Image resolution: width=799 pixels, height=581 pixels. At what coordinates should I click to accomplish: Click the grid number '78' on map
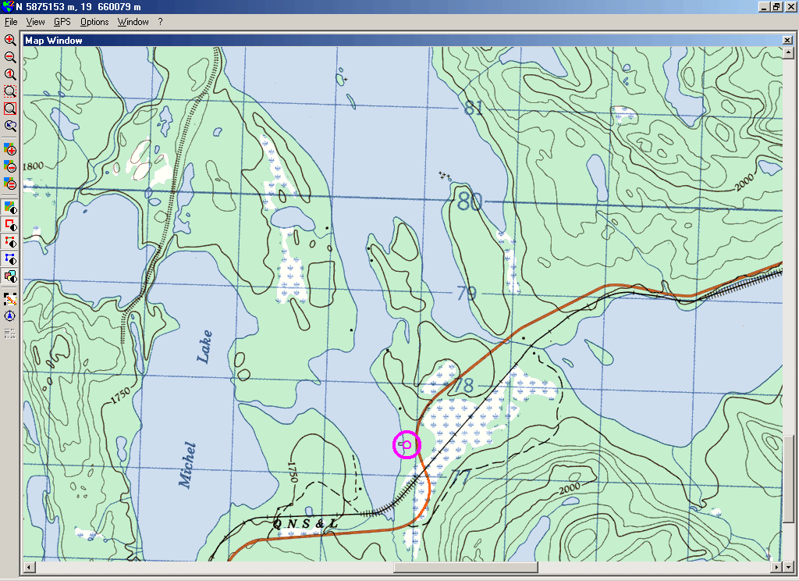click(463, 385)
